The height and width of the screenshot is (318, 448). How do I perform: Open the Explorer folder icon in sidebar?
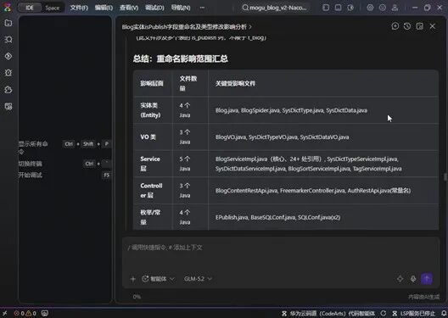coord(8,23)
